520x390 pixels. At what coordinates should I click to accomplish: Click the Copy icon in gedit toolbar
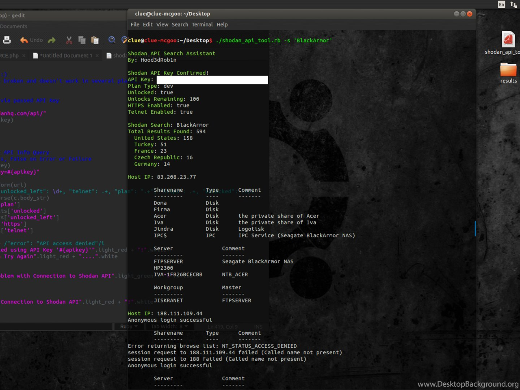[x=82, y=40]
